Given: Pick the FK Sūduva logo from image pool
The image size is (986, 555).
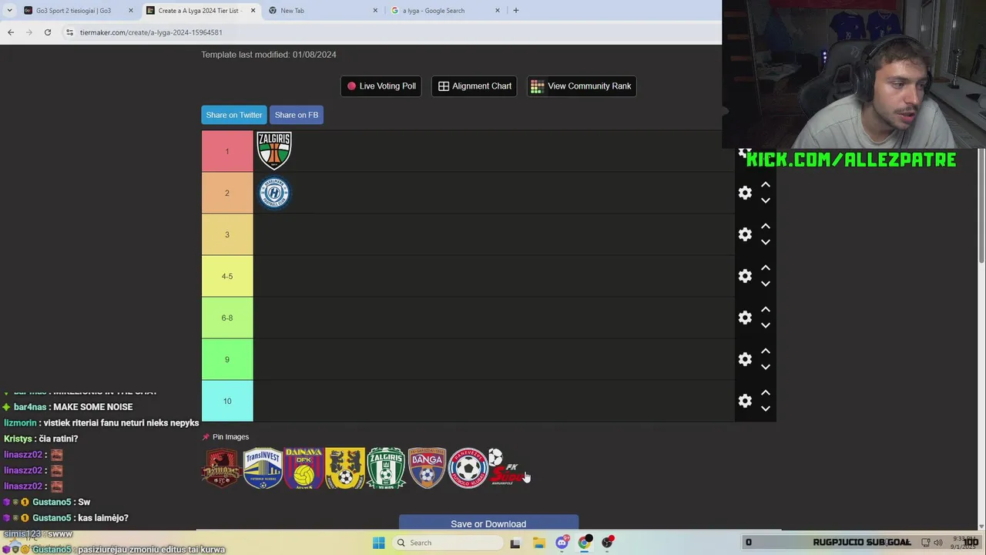Looking at the screenshot, I should pyautogui.click(x=508, y=468).
